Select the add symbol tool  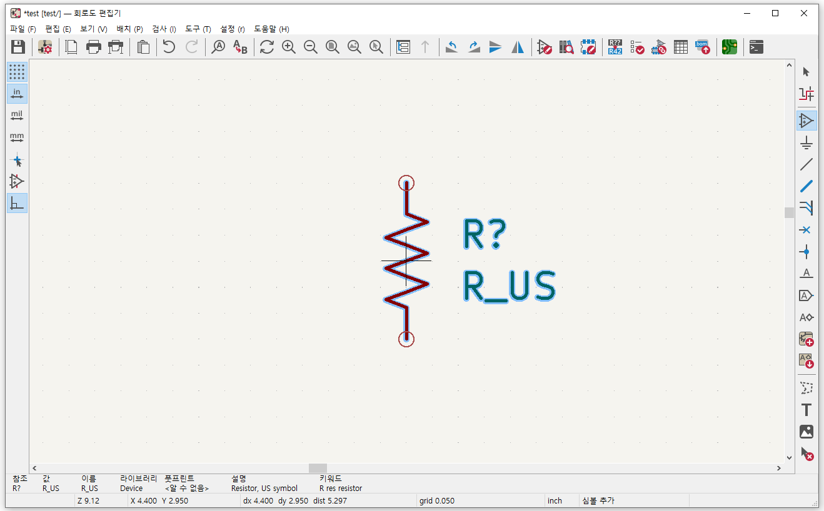tap(806, 120)
